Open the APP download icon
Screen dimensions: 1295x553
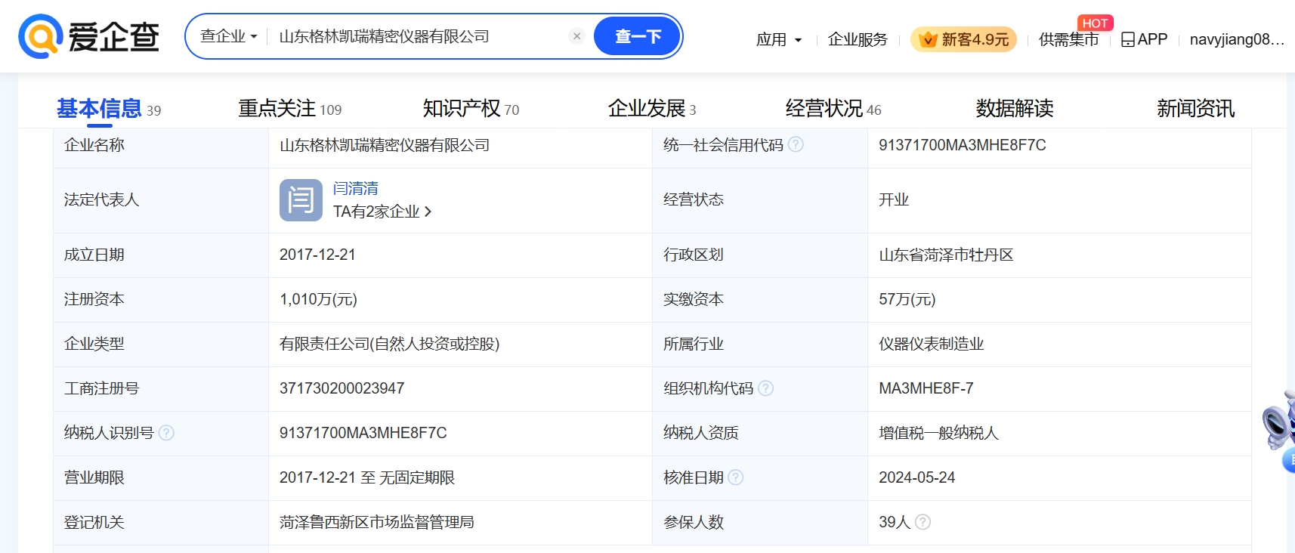tap(1128, 39)
